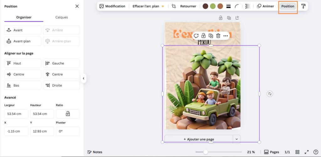321x157 pixels.
Task: Select the copy style paint roller icon
Action: click(303, 6)
